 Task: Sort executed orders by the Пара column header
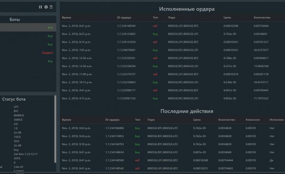point(171,17)
